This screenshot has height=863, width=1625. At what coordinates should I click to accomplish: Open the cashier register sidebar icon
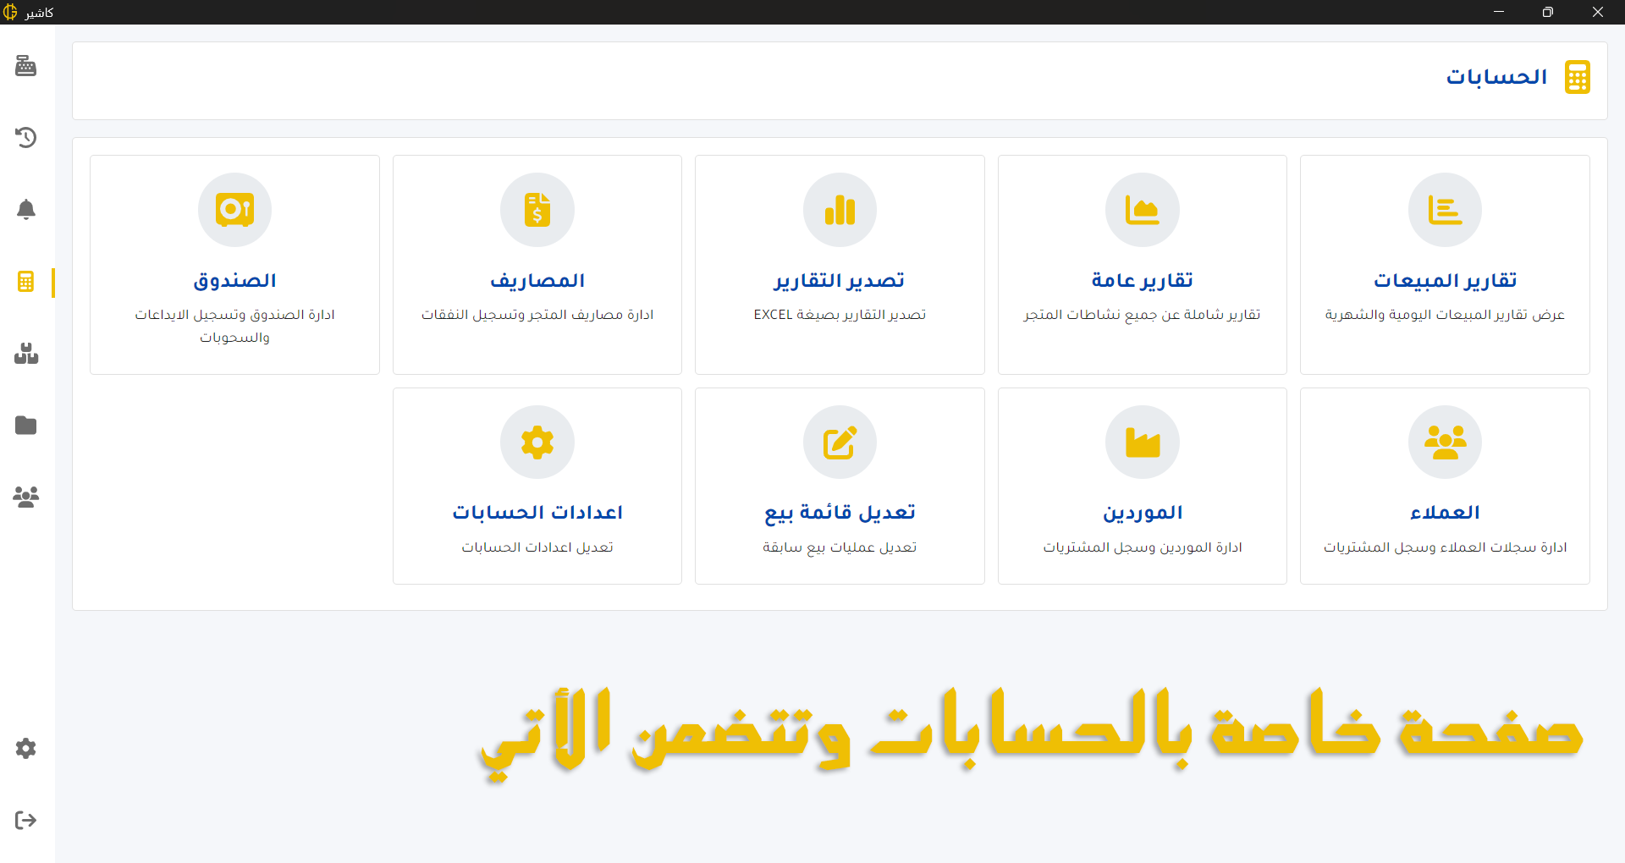(x=26, y=66)
